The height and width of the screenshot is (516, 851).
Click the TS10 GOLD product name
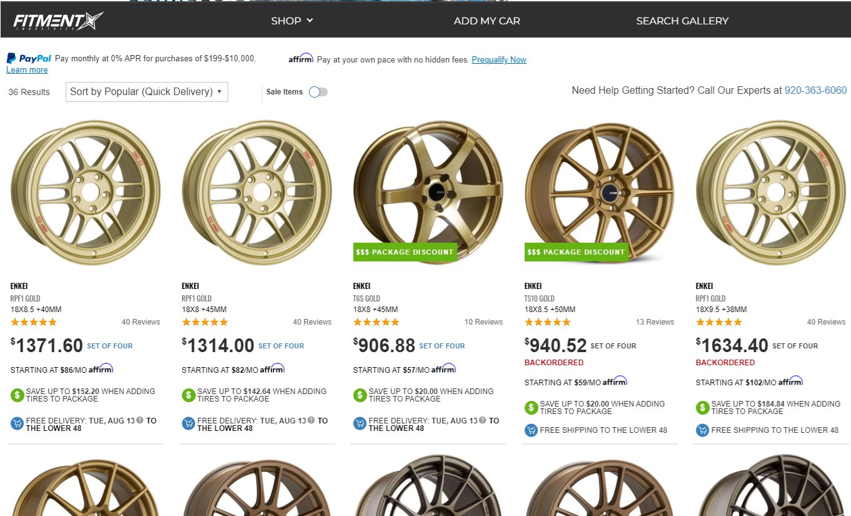click(x=539, y=298)
